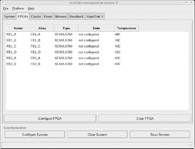Maximize the HAPS6x window
This screenshot has height=149, width=195.
pyautogui.click(x=187, y=3)
